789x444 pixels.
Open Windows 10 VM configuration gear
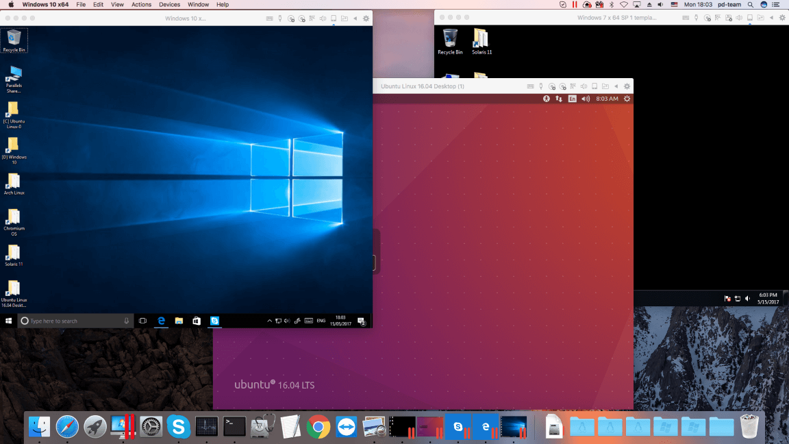366,18
